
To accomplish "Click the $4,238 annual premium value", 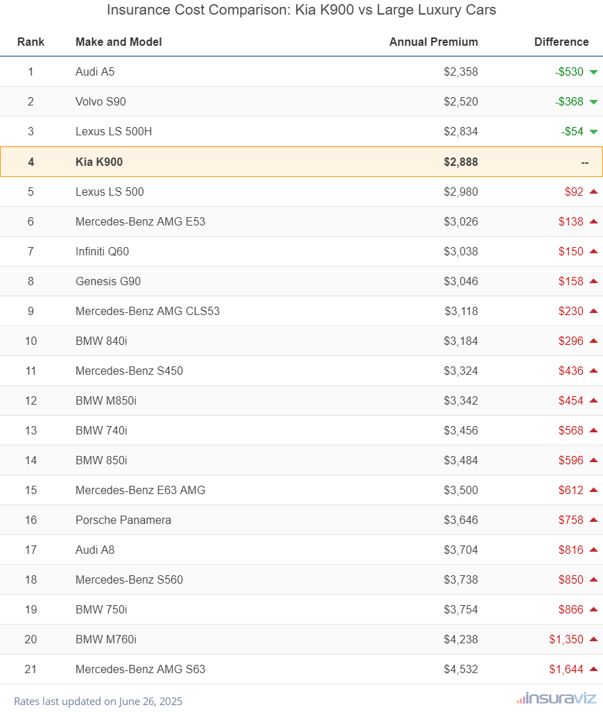I will [x=461, y=640].
